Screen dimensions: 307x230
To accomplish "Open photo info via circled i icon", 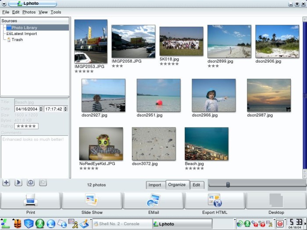I will point(31,183).
